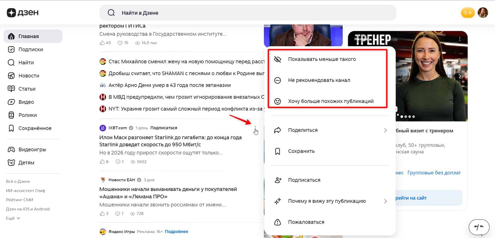Click Подписаться next to IXBT.com
Image resolution: width=495 pixels, height=238 pixels.
coord(164,128)
